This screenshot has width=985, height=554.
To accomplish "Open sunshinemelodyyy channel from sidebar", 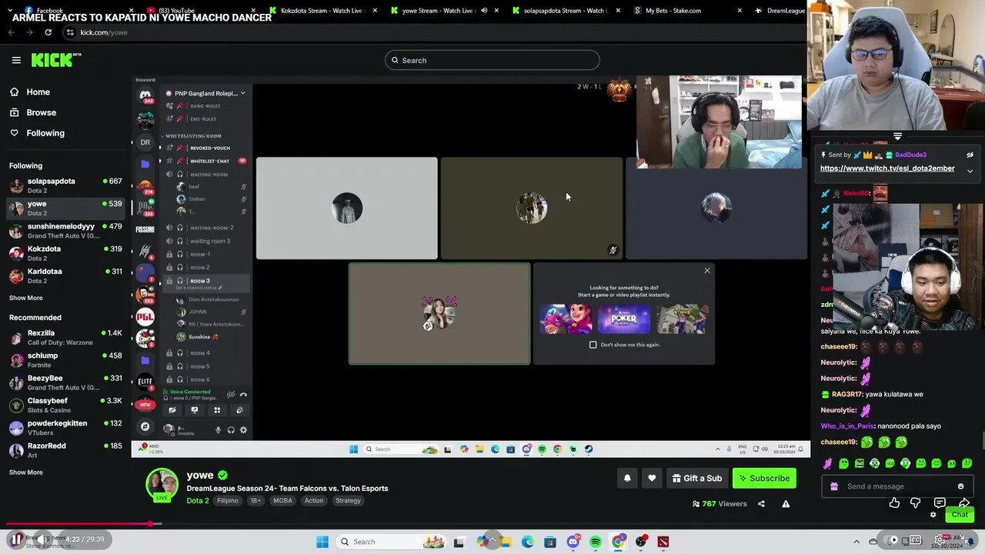I will [65, 231].
